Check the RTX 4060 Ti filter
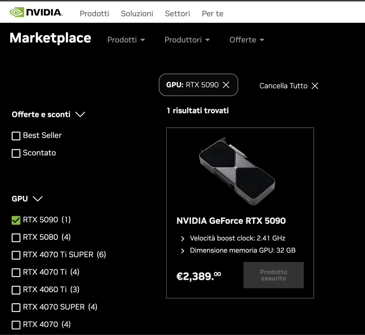The image size is (365, 335). tap(16, 290)
